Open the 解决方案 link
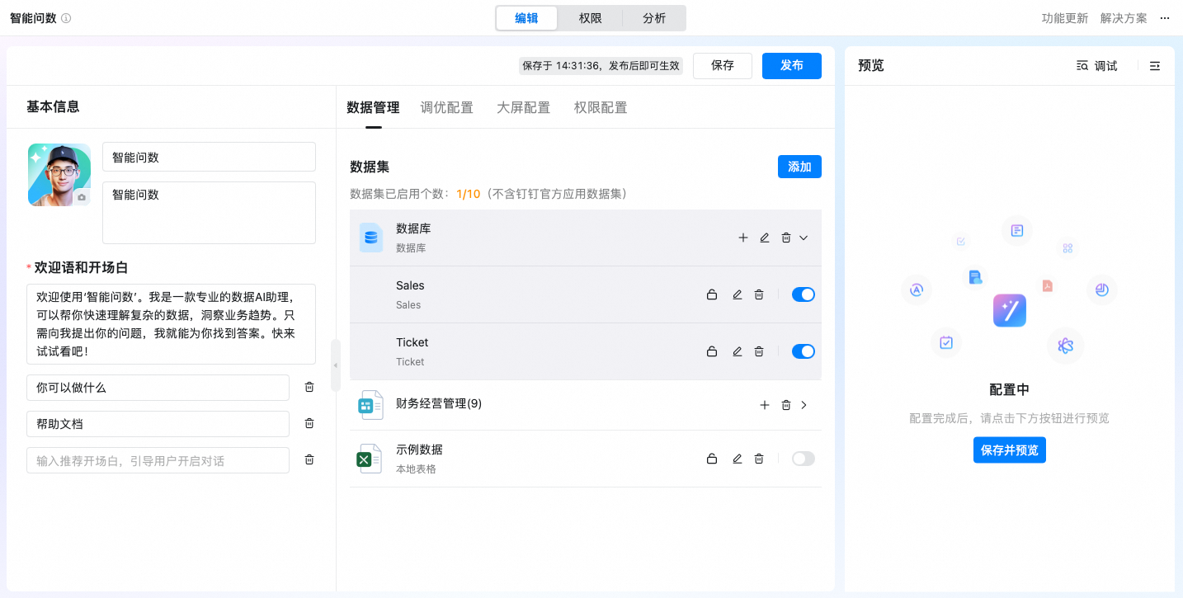 click(x=1124, y=18)
